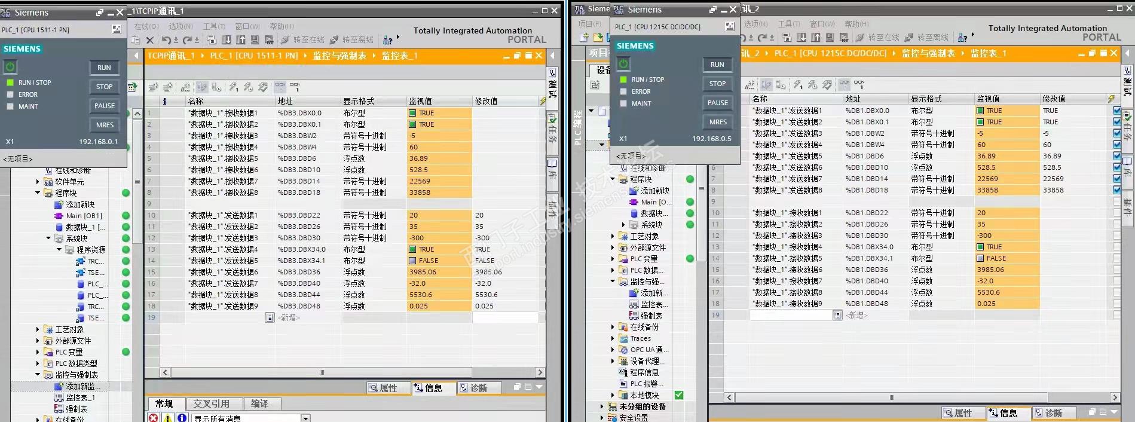Click 转至在线 in left TIA window
The image size is (1135, 422).
tap(303, 40)
